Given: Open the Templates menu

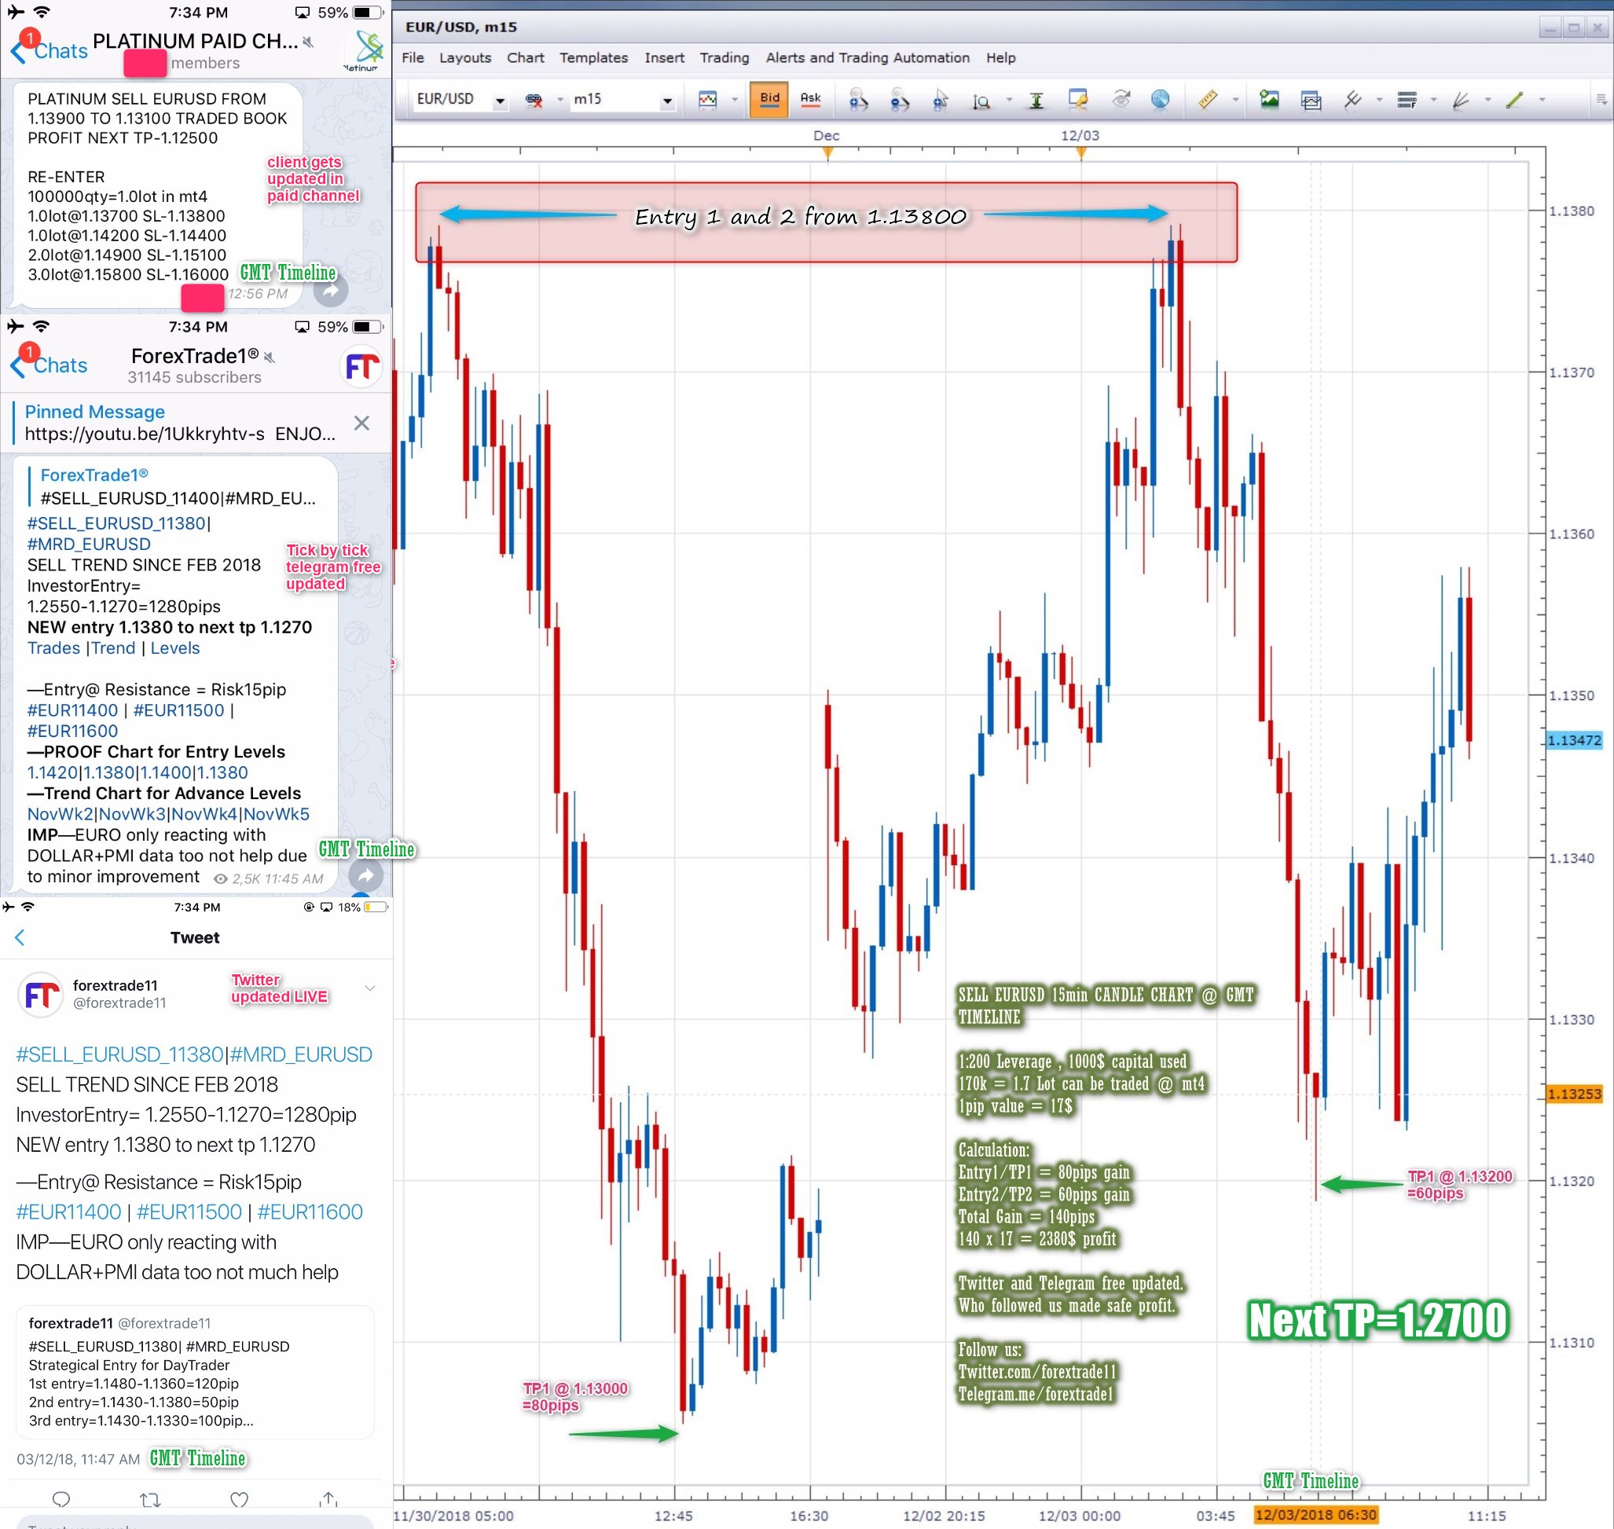Looking at the screenshot, I should point(593,58).
